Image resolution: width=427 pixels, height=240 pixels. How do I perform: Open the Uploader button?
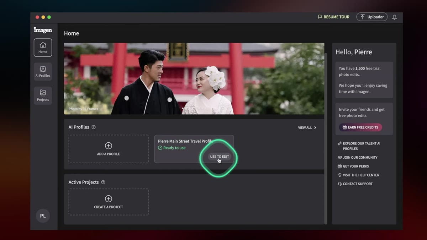[372, 17]
